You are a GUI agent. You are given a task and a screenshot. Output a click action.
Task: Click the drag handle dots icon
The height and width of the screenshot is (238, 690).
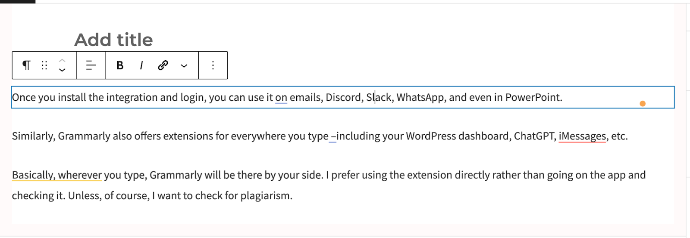(x=44, y=65)
